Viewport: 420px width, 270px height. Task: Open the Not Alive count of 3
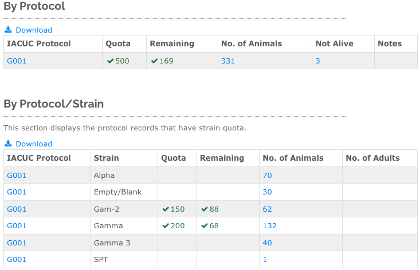[317, 61]
